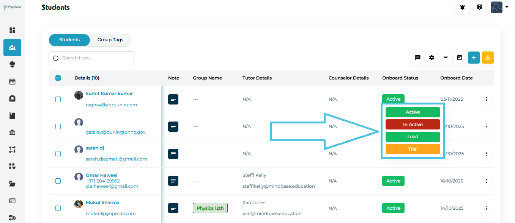This screenshot has width=515, height=223.
Task: Select the Students tab
Action: pyautogui.click(x=69, y=40)
